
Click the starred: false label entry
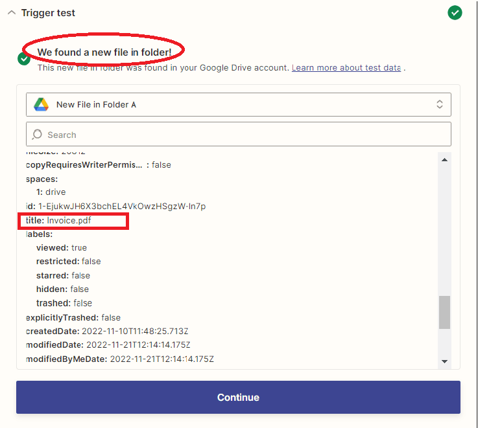pyautogui.click(x=63, y=275)
